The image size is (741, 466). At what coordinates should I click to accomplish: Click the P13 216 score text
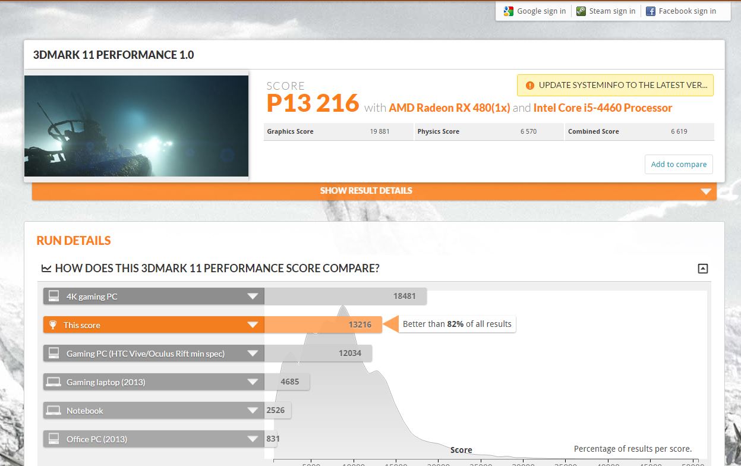pos(313,103)
